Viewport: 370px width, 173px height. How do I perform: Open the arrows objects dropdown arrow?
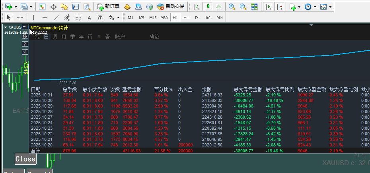coord(118,17)
